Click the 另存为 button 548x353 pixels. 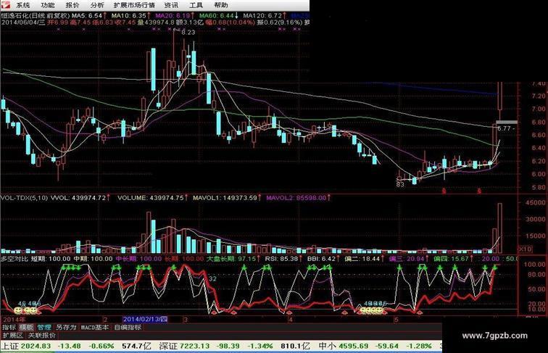tap(66, 328)
